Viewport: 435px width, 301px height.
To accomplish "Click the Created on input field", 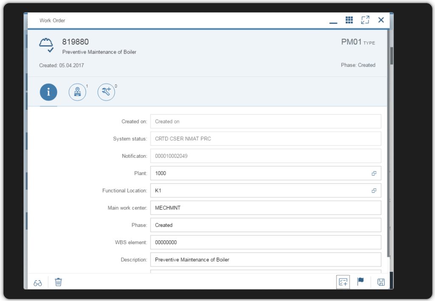I will click(x=266, y=121).
